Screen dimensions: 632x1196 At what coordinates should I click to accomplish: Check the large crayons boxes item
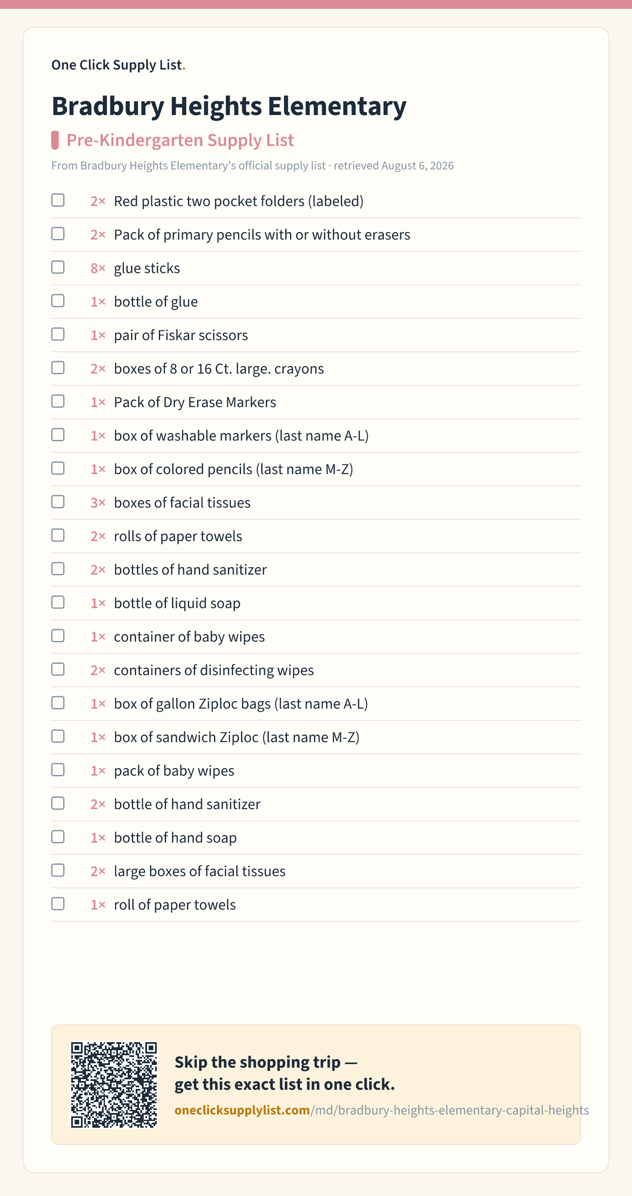click(58, 368)
